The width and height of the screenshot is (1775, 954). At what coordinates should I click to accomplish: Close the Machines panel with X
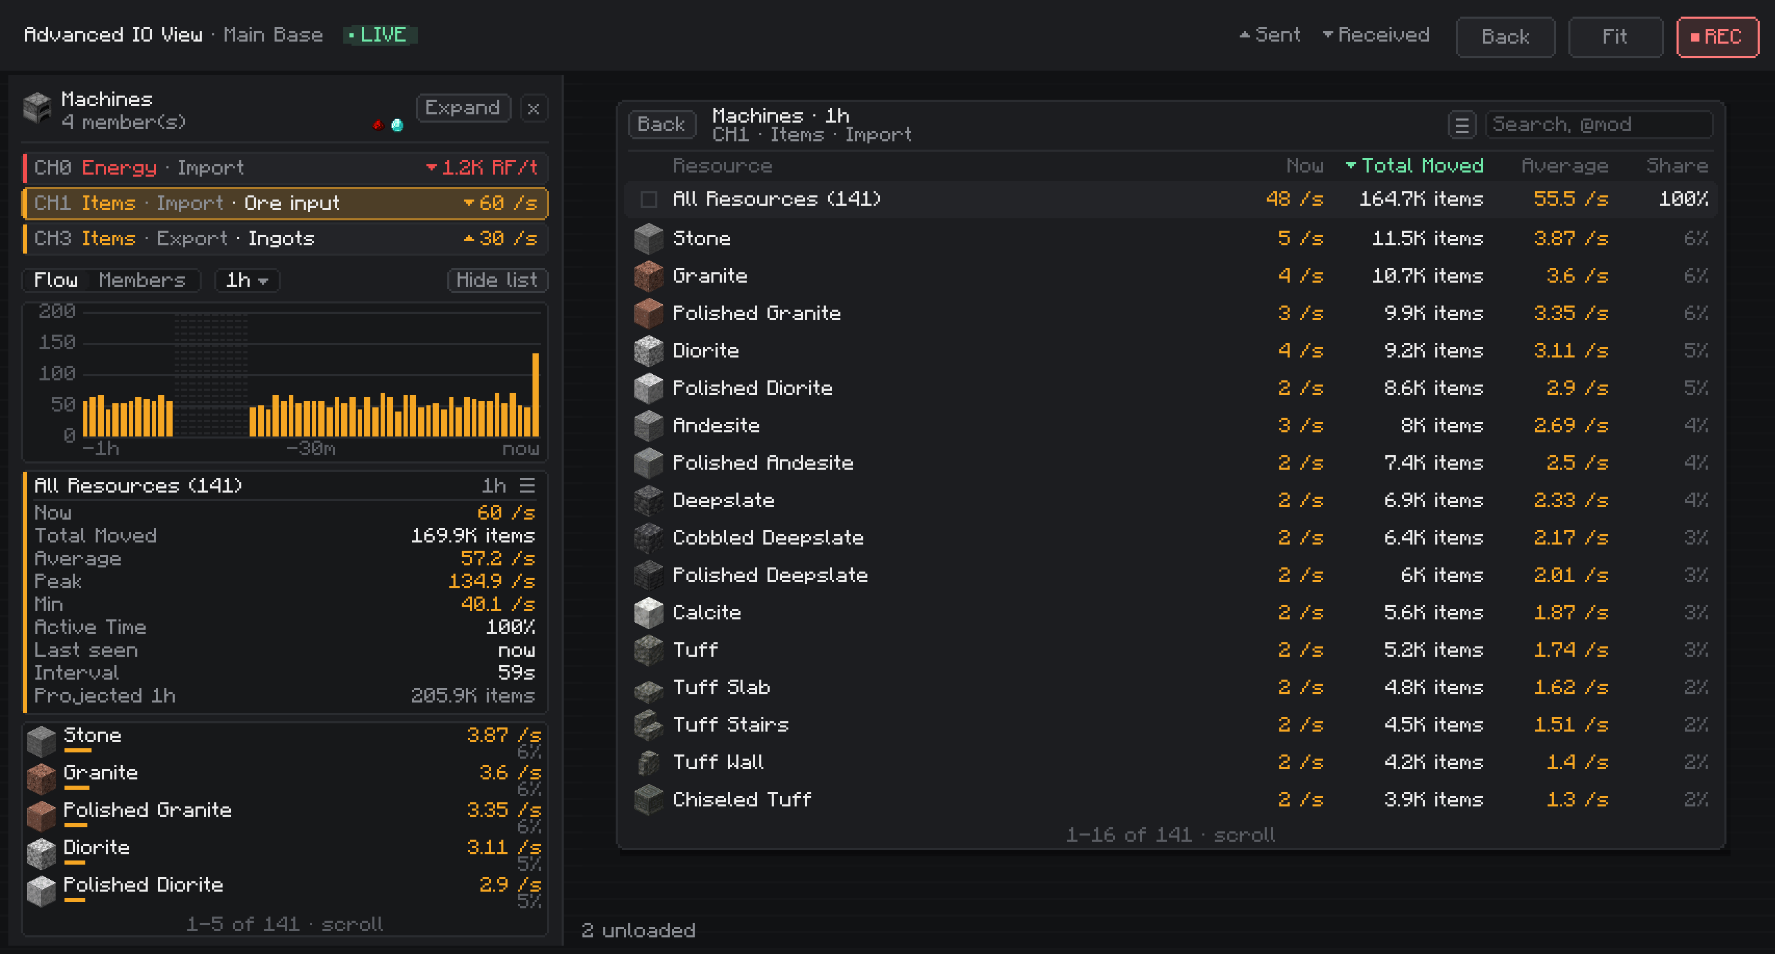tap(533, 108)
